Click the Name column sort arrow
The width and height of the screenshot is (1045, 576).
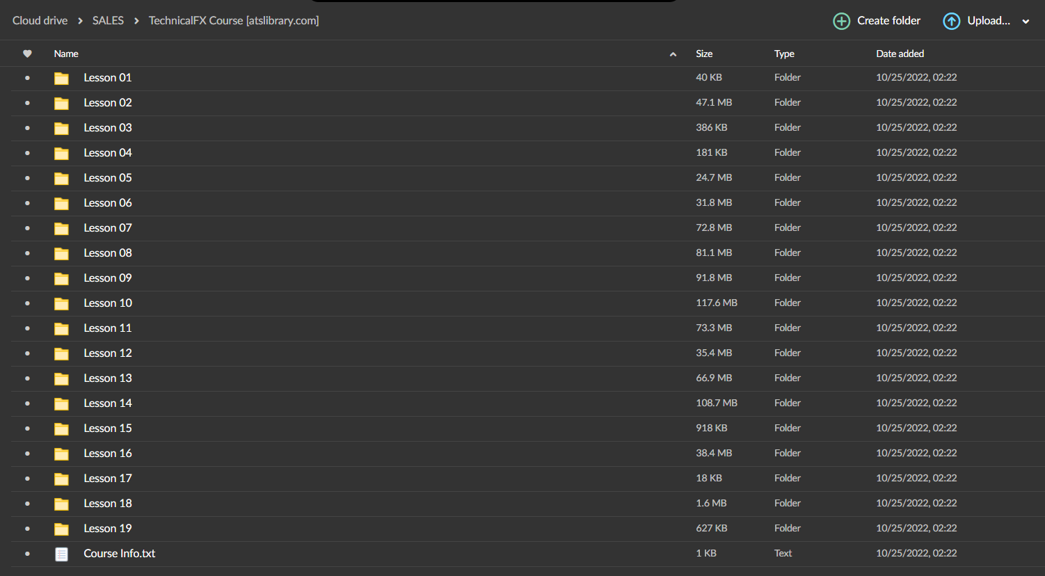coord(673,54)
